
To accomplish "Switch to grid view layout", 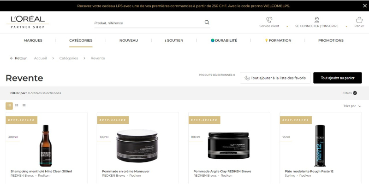I will tap(9, 106).
